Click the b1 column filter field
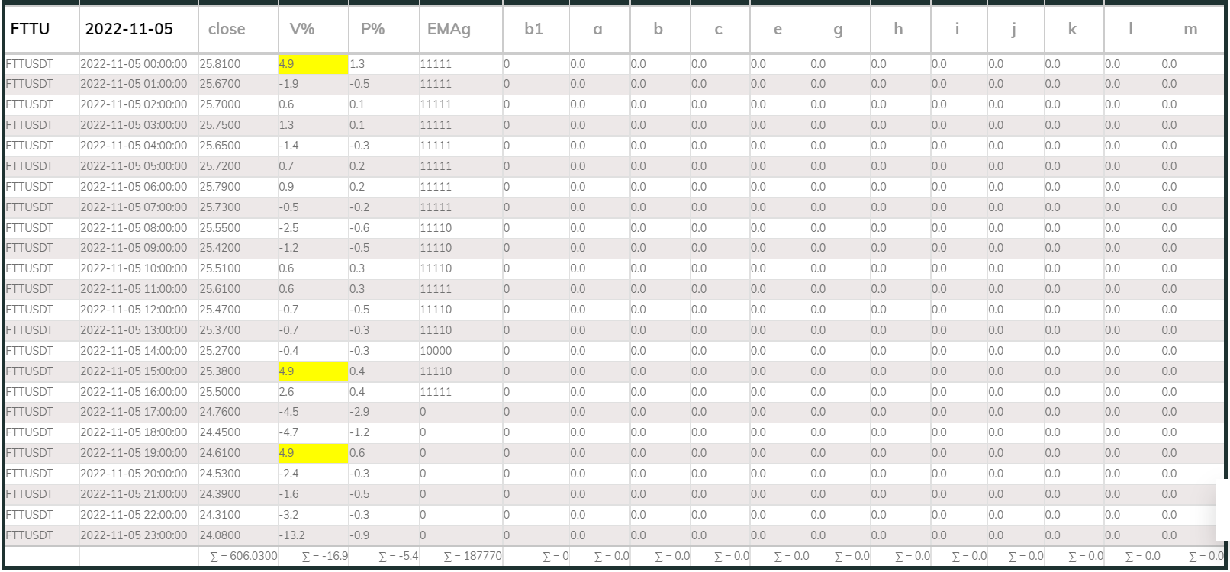Screen dimensions: 1230x572 [x=535, y=30]
